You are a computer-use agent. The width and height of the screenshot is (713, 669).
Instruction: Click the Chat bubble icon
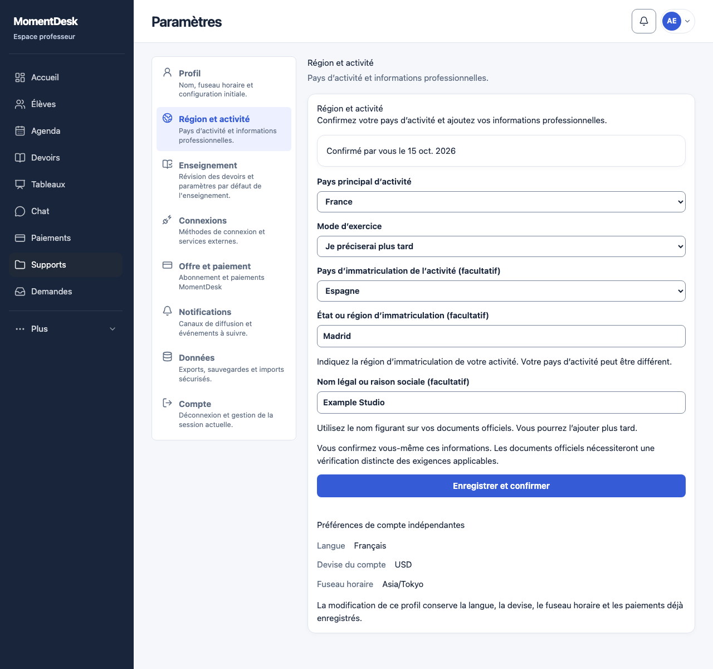pyautogui.click(x=20, y=211)
